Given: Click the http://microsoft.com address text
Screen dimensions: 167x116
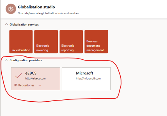Looking at the screenshot, I should [88, 78].
